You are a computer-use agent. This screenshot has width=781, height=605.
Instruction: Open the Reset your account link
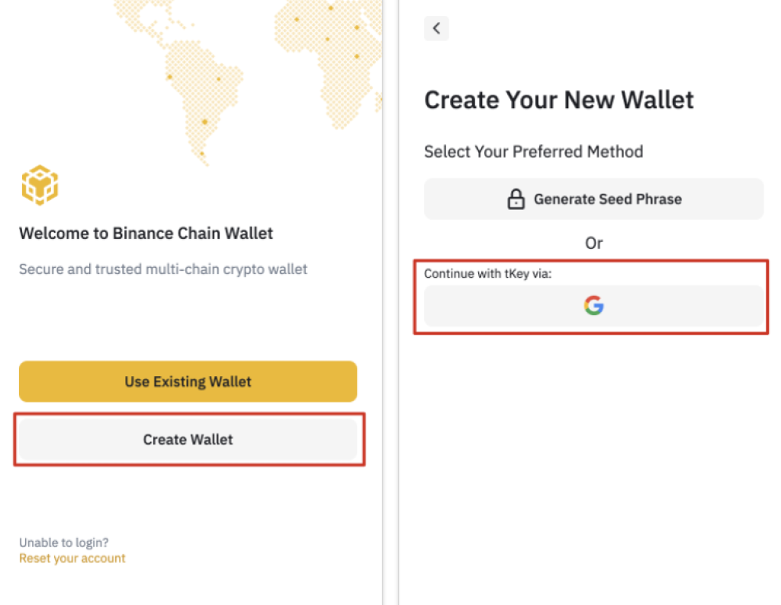pos(72,558)
